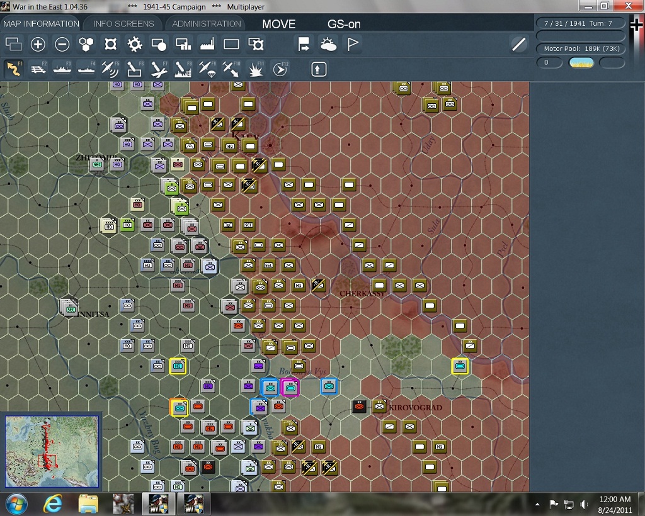The width and height of the screenshot is (645, 516).
Task: Select F11 explosion mode icon
Action: click(x=256, y=69)
